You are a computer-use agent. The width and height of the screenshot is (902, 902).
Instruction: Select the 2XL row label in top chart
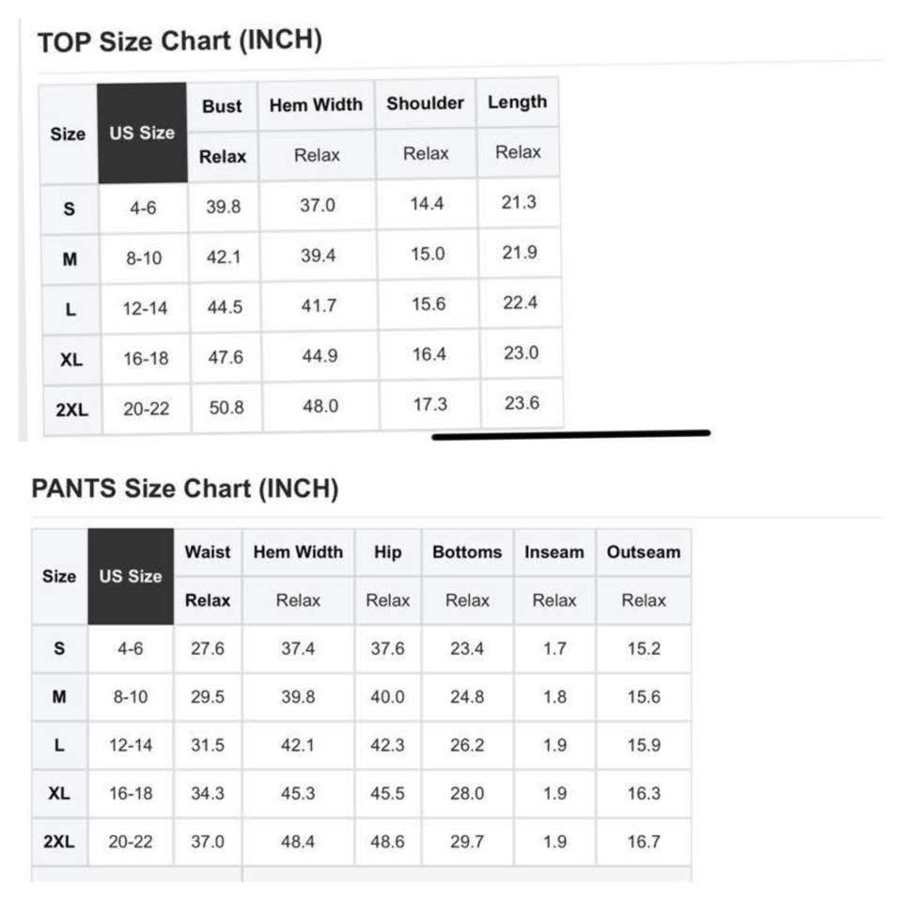[x=72, y=410]
